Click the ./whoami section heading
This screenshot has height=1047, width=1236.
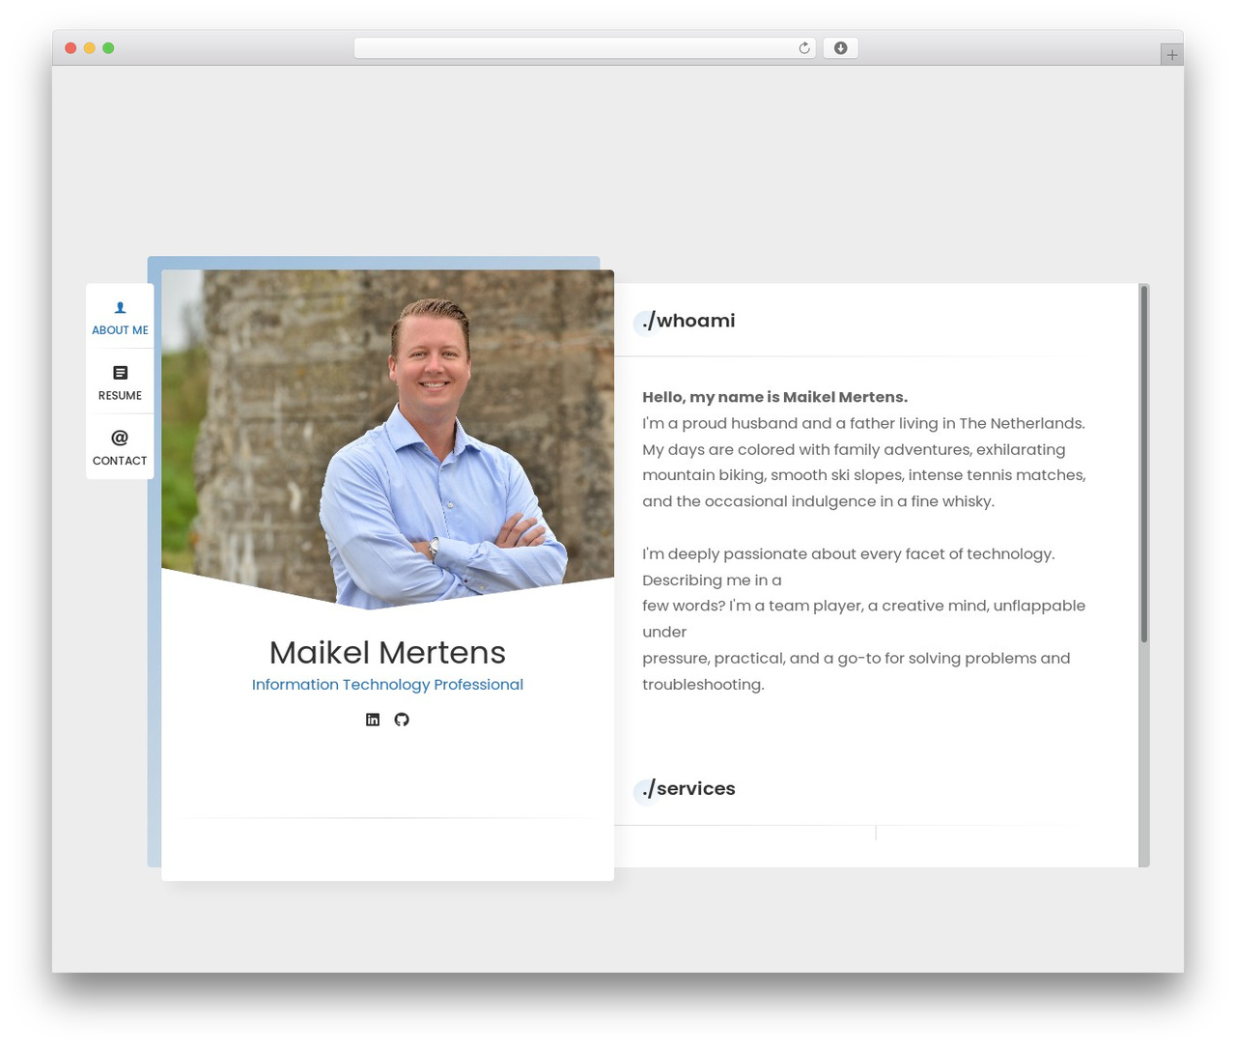tap(688, 321)
